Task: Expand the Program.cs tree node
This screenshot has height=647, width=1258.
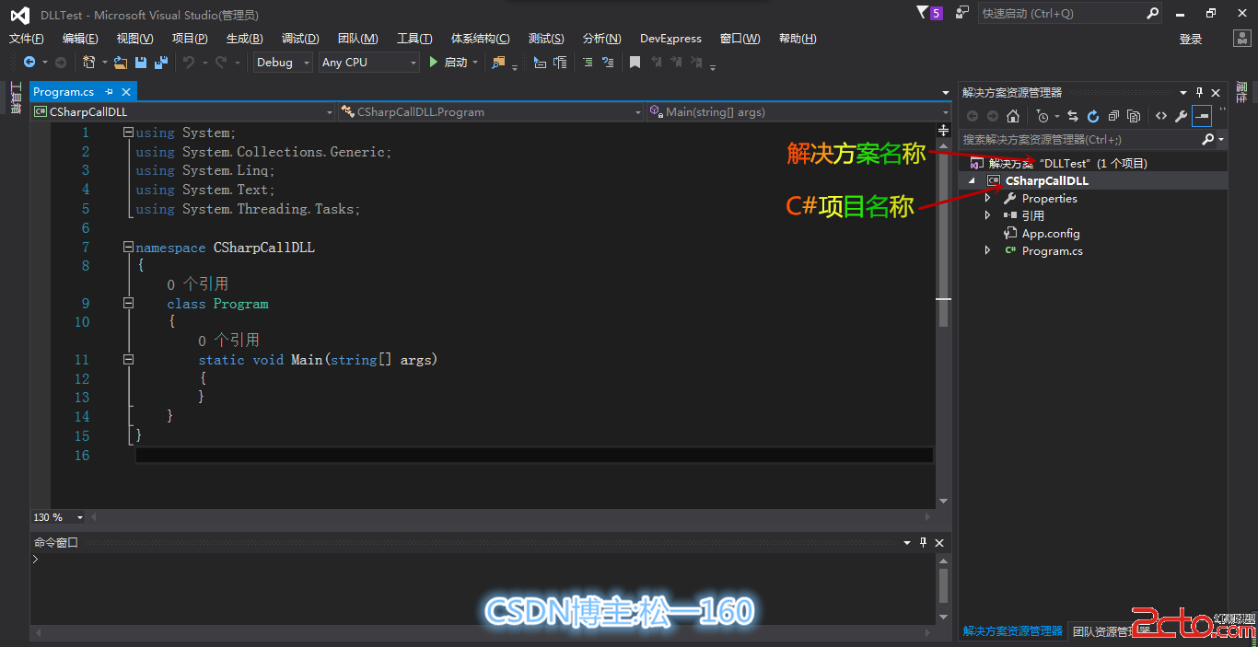Action: point(988,250)
